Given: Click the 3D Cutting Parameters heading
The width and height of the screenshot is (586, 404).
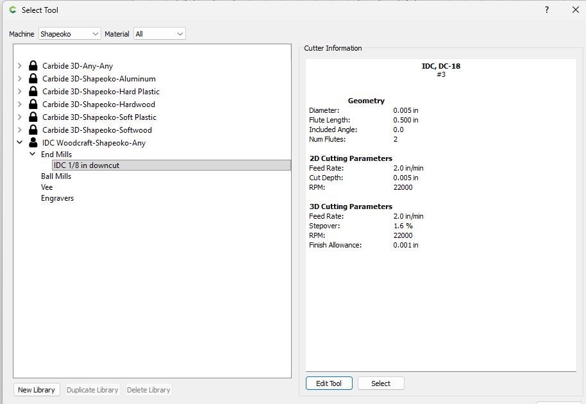Looking at the screenshot, I should [351, 206].
